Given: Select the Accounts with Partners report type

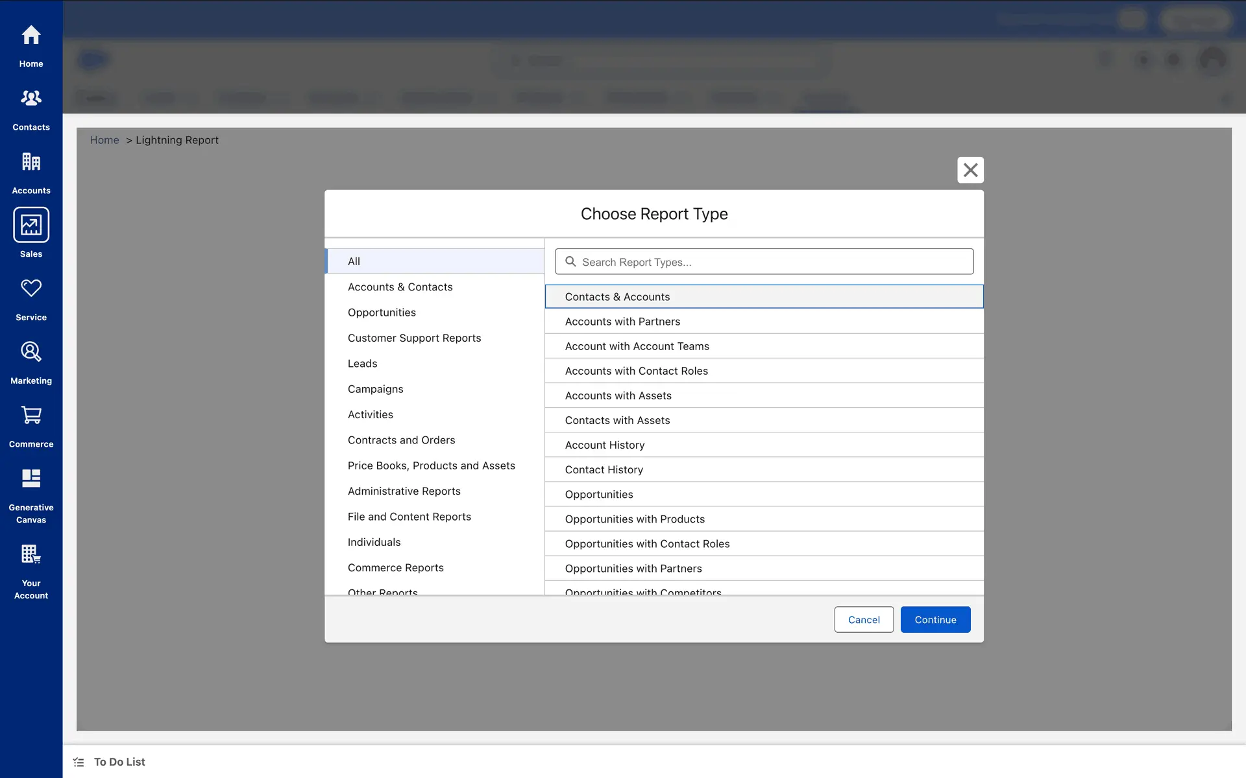Looking at the screenshot, I should point(622,322).
